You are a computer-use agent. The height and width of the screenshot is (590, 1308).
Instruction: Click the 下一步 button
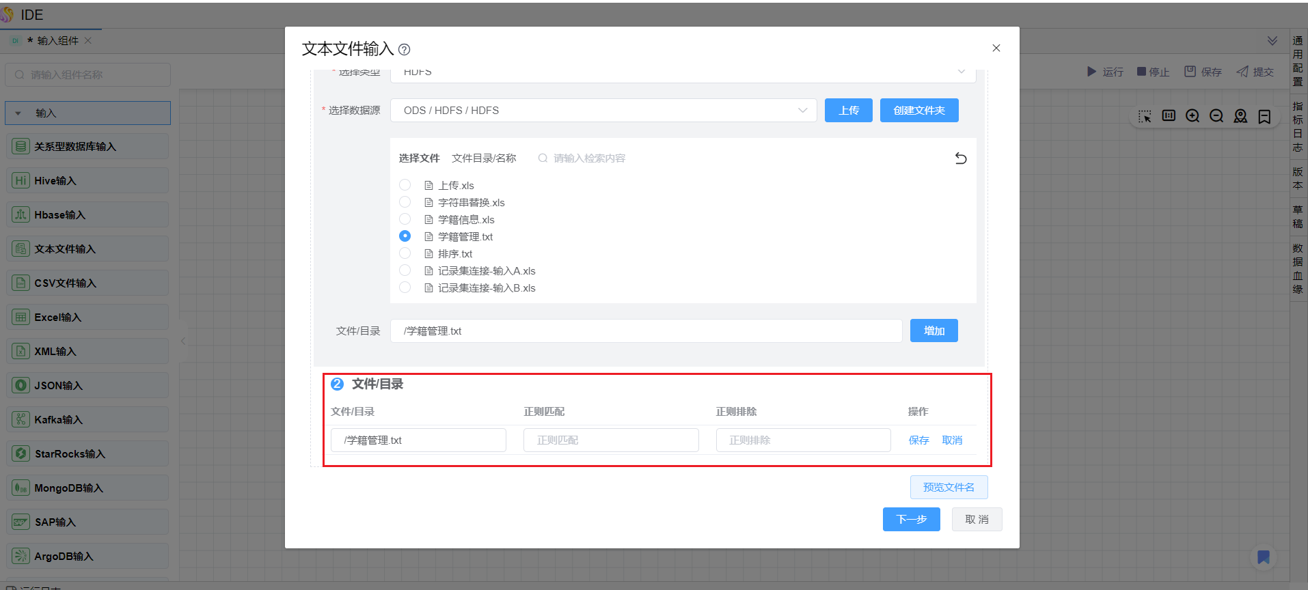(x=912, y=519)
